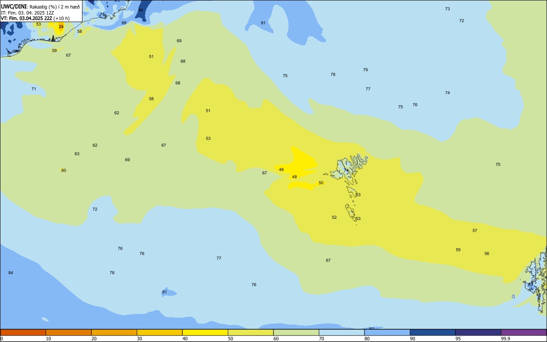Click the 30–40 amber legend segment
547x342 pixels.
[x=159, y=332]
